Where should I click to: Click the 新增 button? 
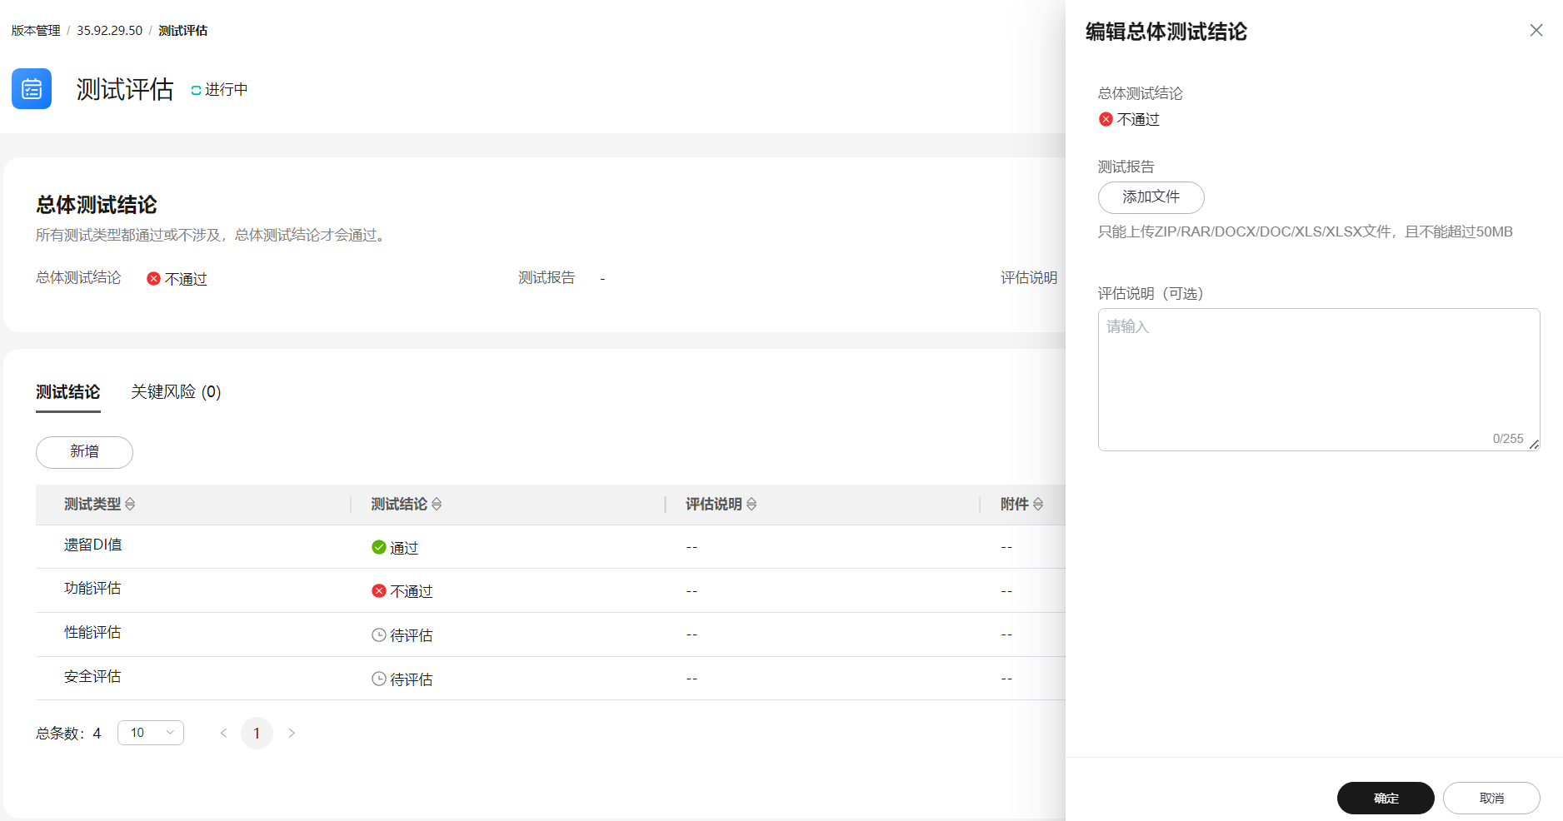[84, 452]
